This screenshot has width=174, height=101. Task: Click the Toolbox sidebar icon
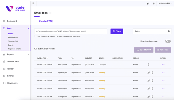(x=4, y=69)
